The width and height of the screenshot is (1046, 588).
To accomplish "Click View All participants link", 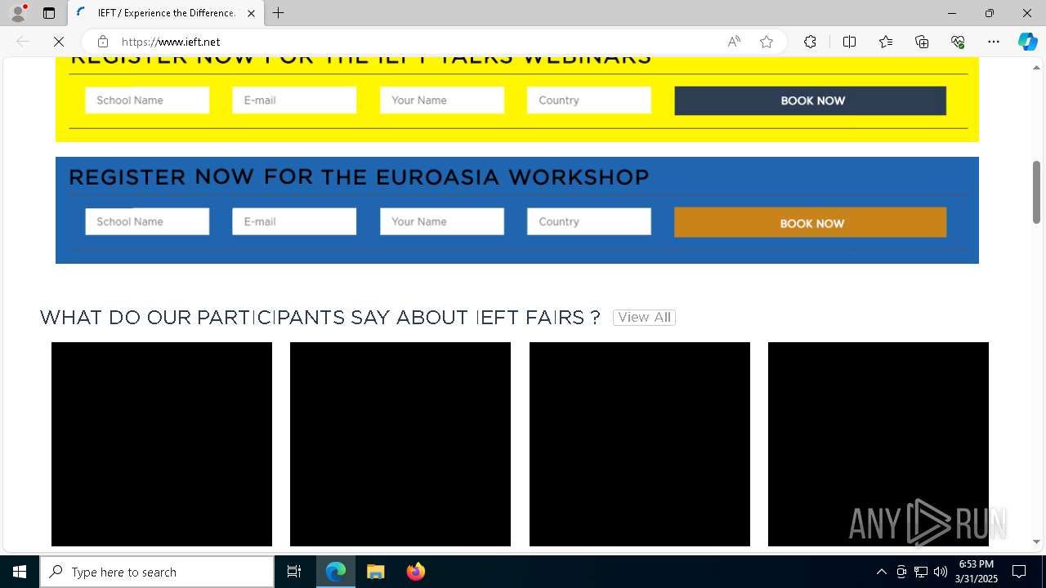I will coord(644,318).
